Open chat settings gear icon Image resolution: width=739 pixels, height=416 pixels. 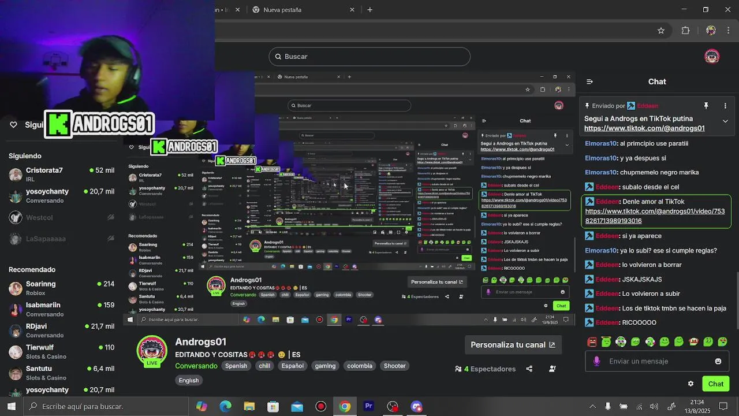click(x=691, y=384)
